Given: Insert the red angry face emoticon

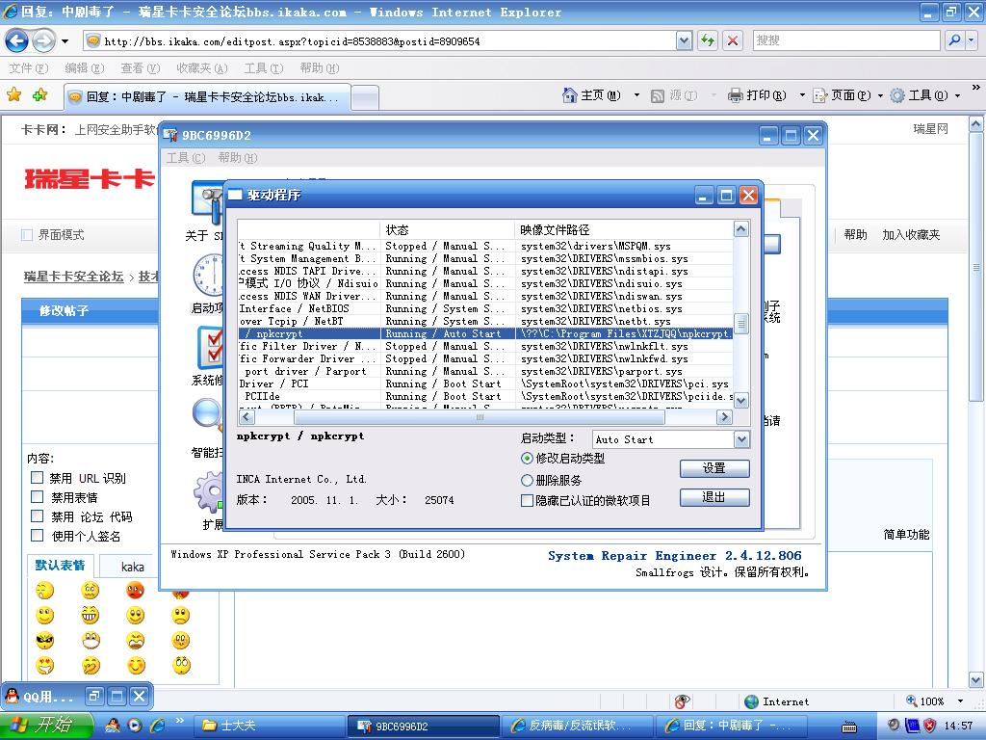Looking at the screenshot, I should click(x=135, y=591).
